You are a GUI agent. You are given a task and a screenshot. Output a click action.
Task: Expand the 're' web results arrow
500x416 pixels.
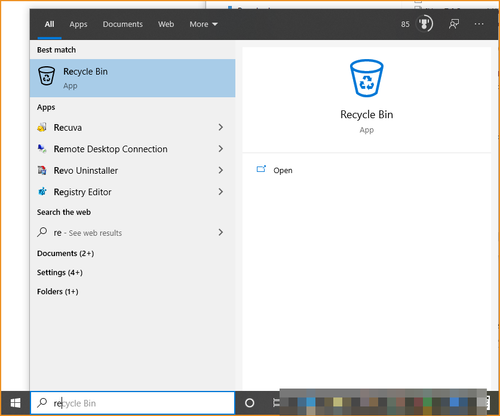[220, 232]
